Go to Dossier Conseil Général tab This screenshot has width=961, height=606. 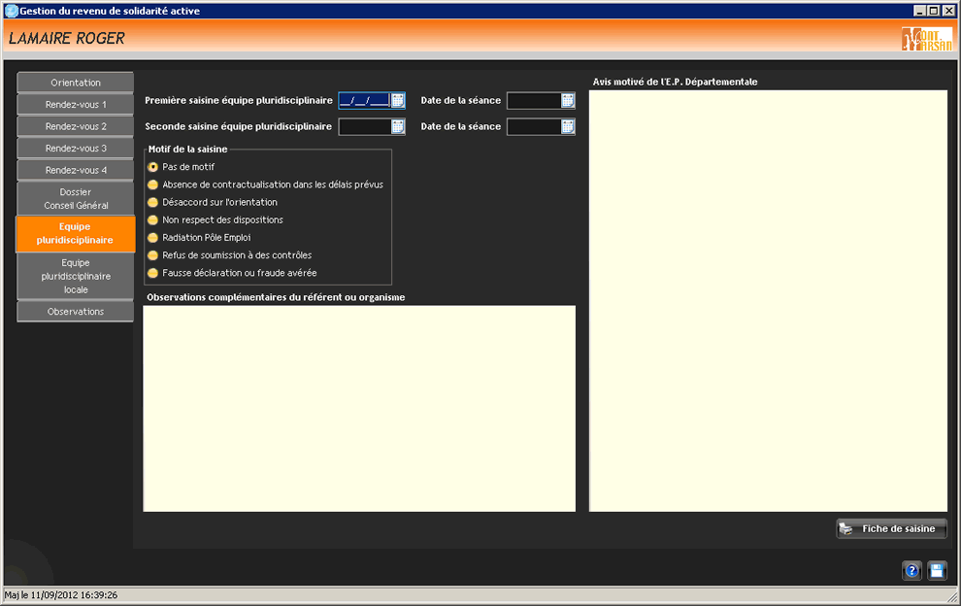(76, 199)
